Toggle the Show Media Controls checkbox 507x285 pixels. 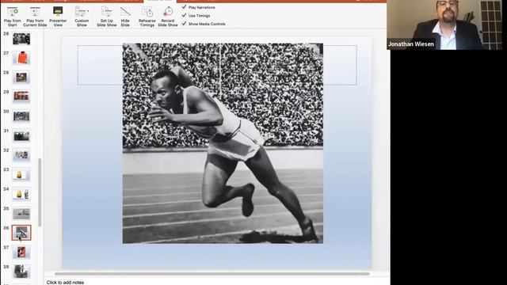click(184, 24)
